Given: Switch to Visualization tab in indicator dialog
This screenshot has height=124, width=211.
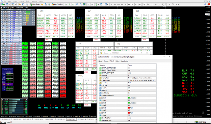Looking at the screenshot, I should pos(125,61).
